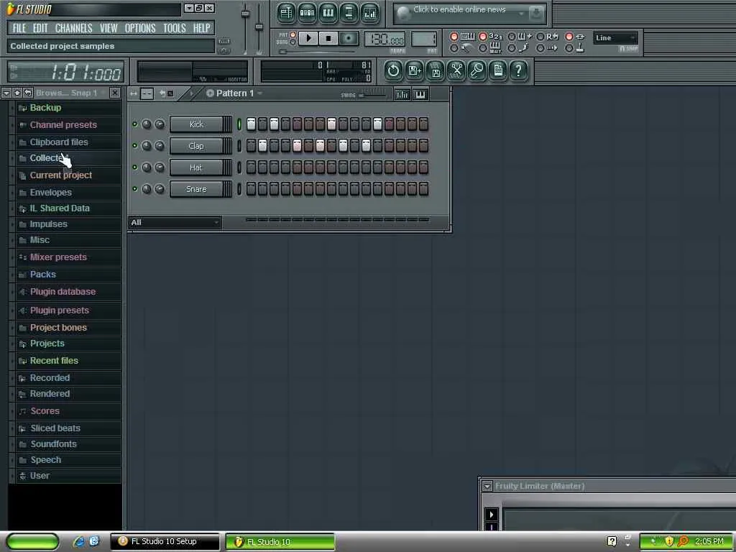This screenshot has width=736, height=552.
Task: Click the keyboard editor icon in step sequencer
Action: (x=420, y=94)
